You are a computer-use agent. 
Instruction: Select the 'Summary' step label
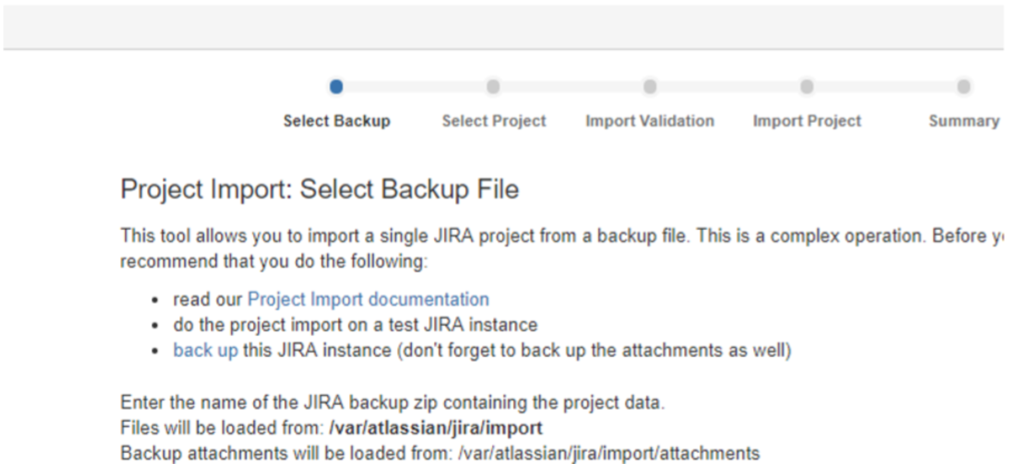pyautogui.click(x=964, y=121)
